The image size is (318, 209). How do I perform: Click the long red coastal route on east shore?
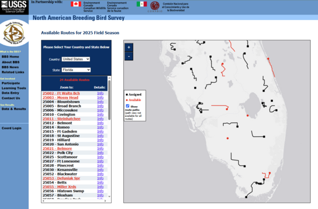click(x=271, y=68)
